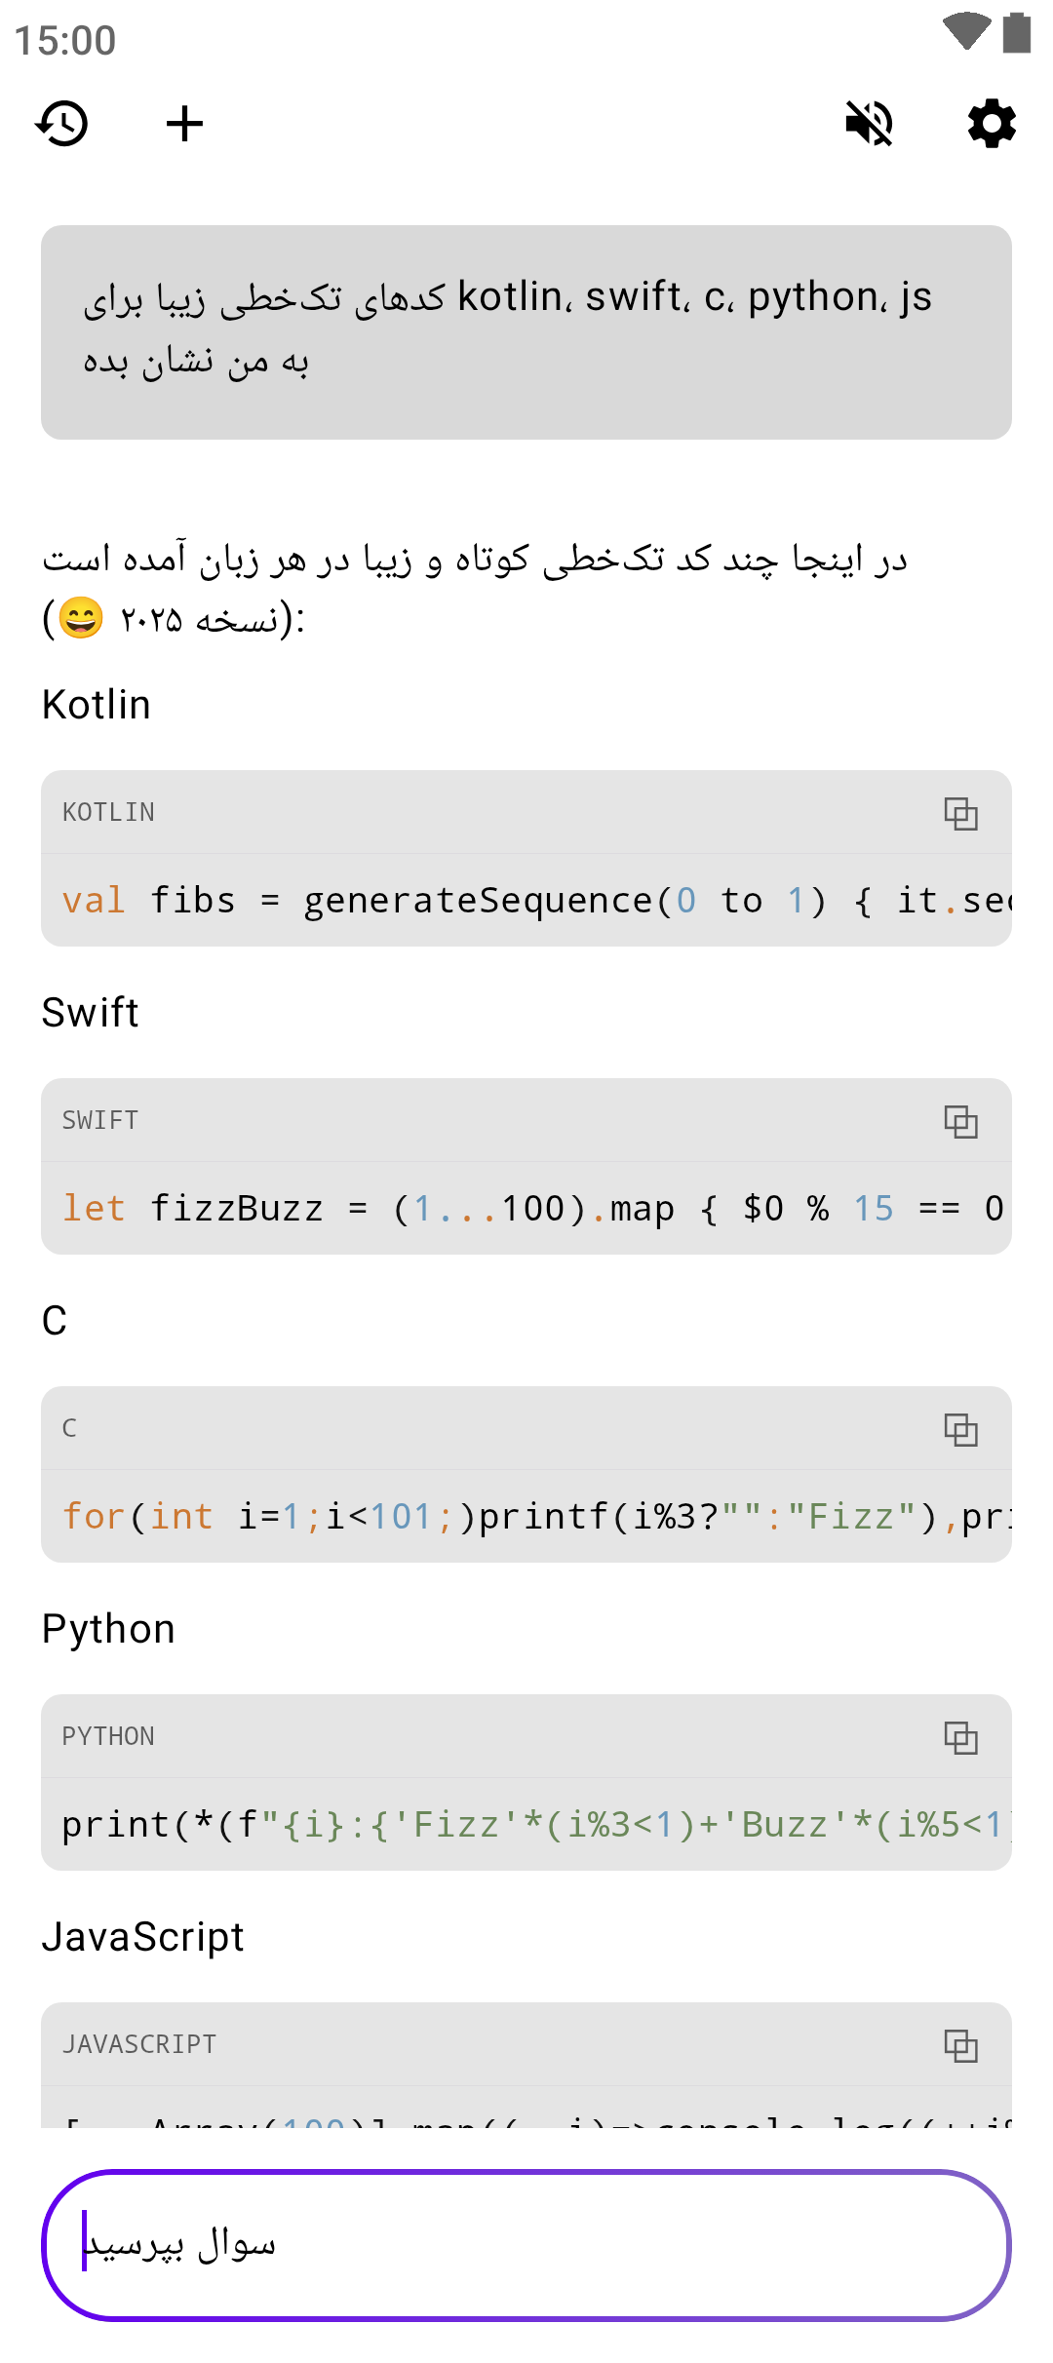Open settings gear icon
The image size is (1053, 2363).
tap(992, 124)
